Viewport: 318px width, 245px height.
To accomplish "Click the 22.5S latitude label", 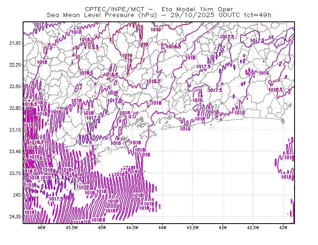I will (15, 86).
